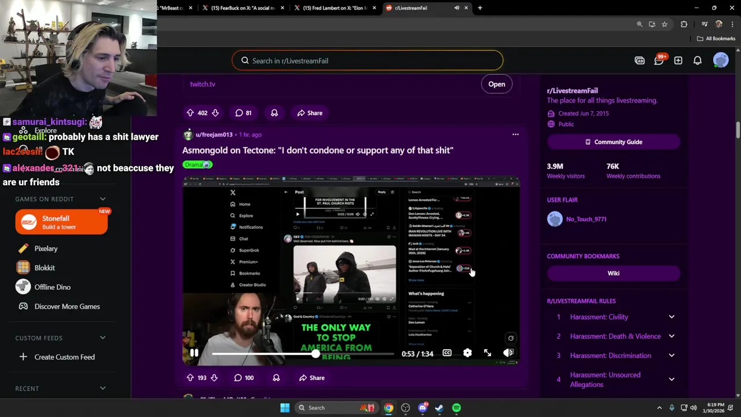
Task: Open Discord from the taskbar
Action: click(x=423, y=408)
